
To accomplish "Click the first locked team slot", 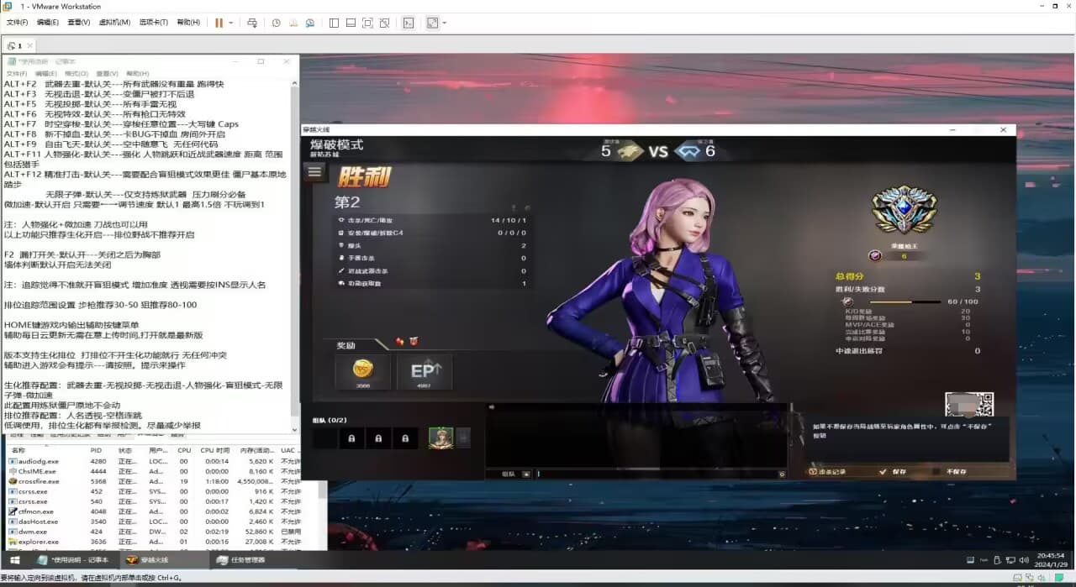I will 351,438.
